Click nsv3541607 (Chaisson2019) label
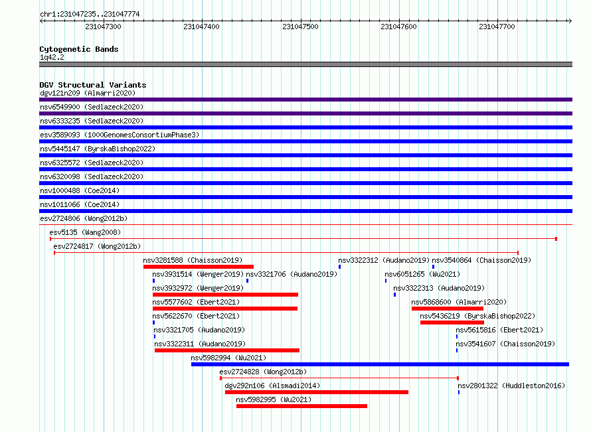 click(505, 344)
